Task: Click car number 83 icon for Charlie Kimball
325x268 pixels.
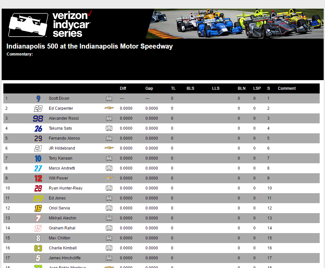Action: 38,248
